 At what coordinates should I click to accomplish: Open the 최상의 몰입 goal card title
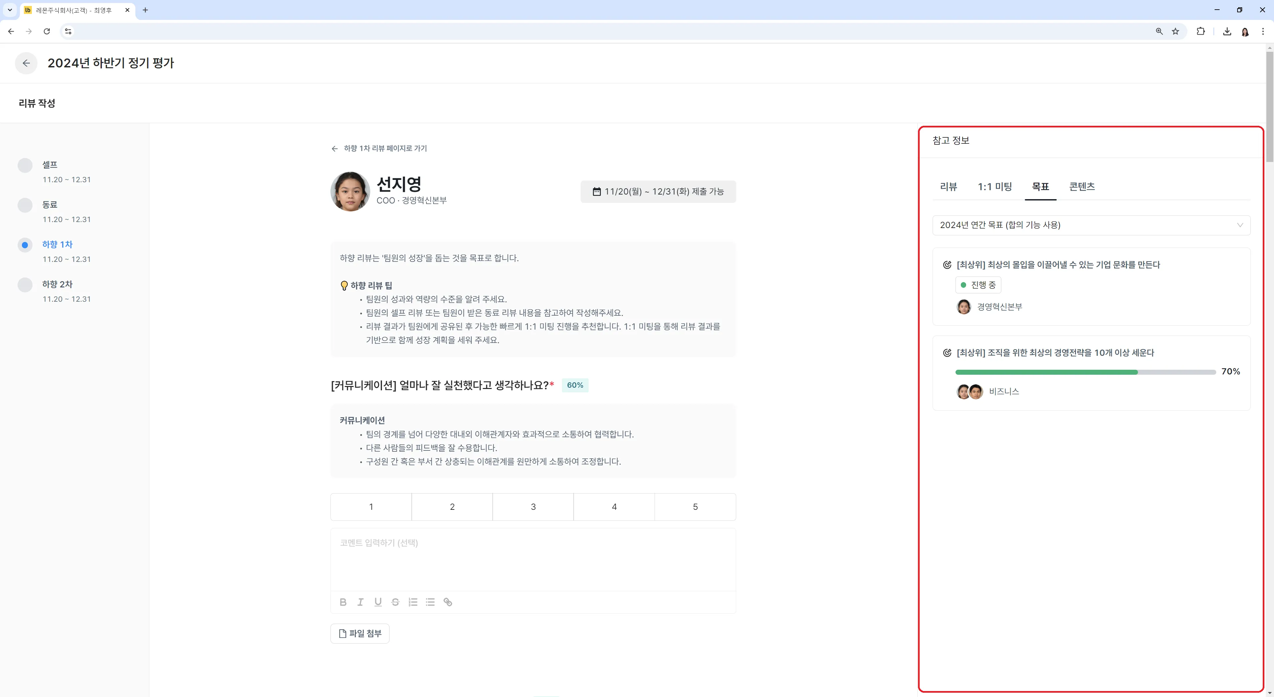coord(1058,265)
